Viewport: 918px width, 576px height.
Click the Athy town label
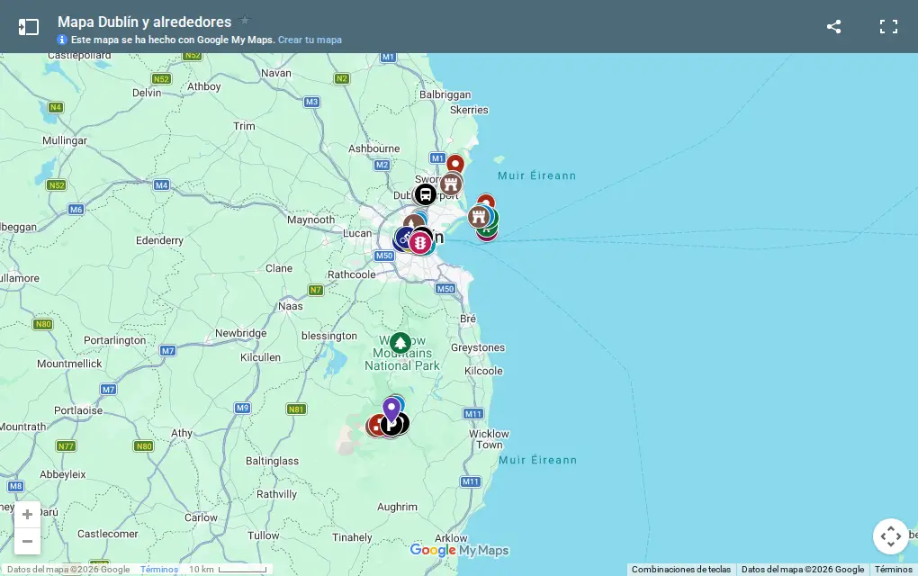(x=182, y=433)
